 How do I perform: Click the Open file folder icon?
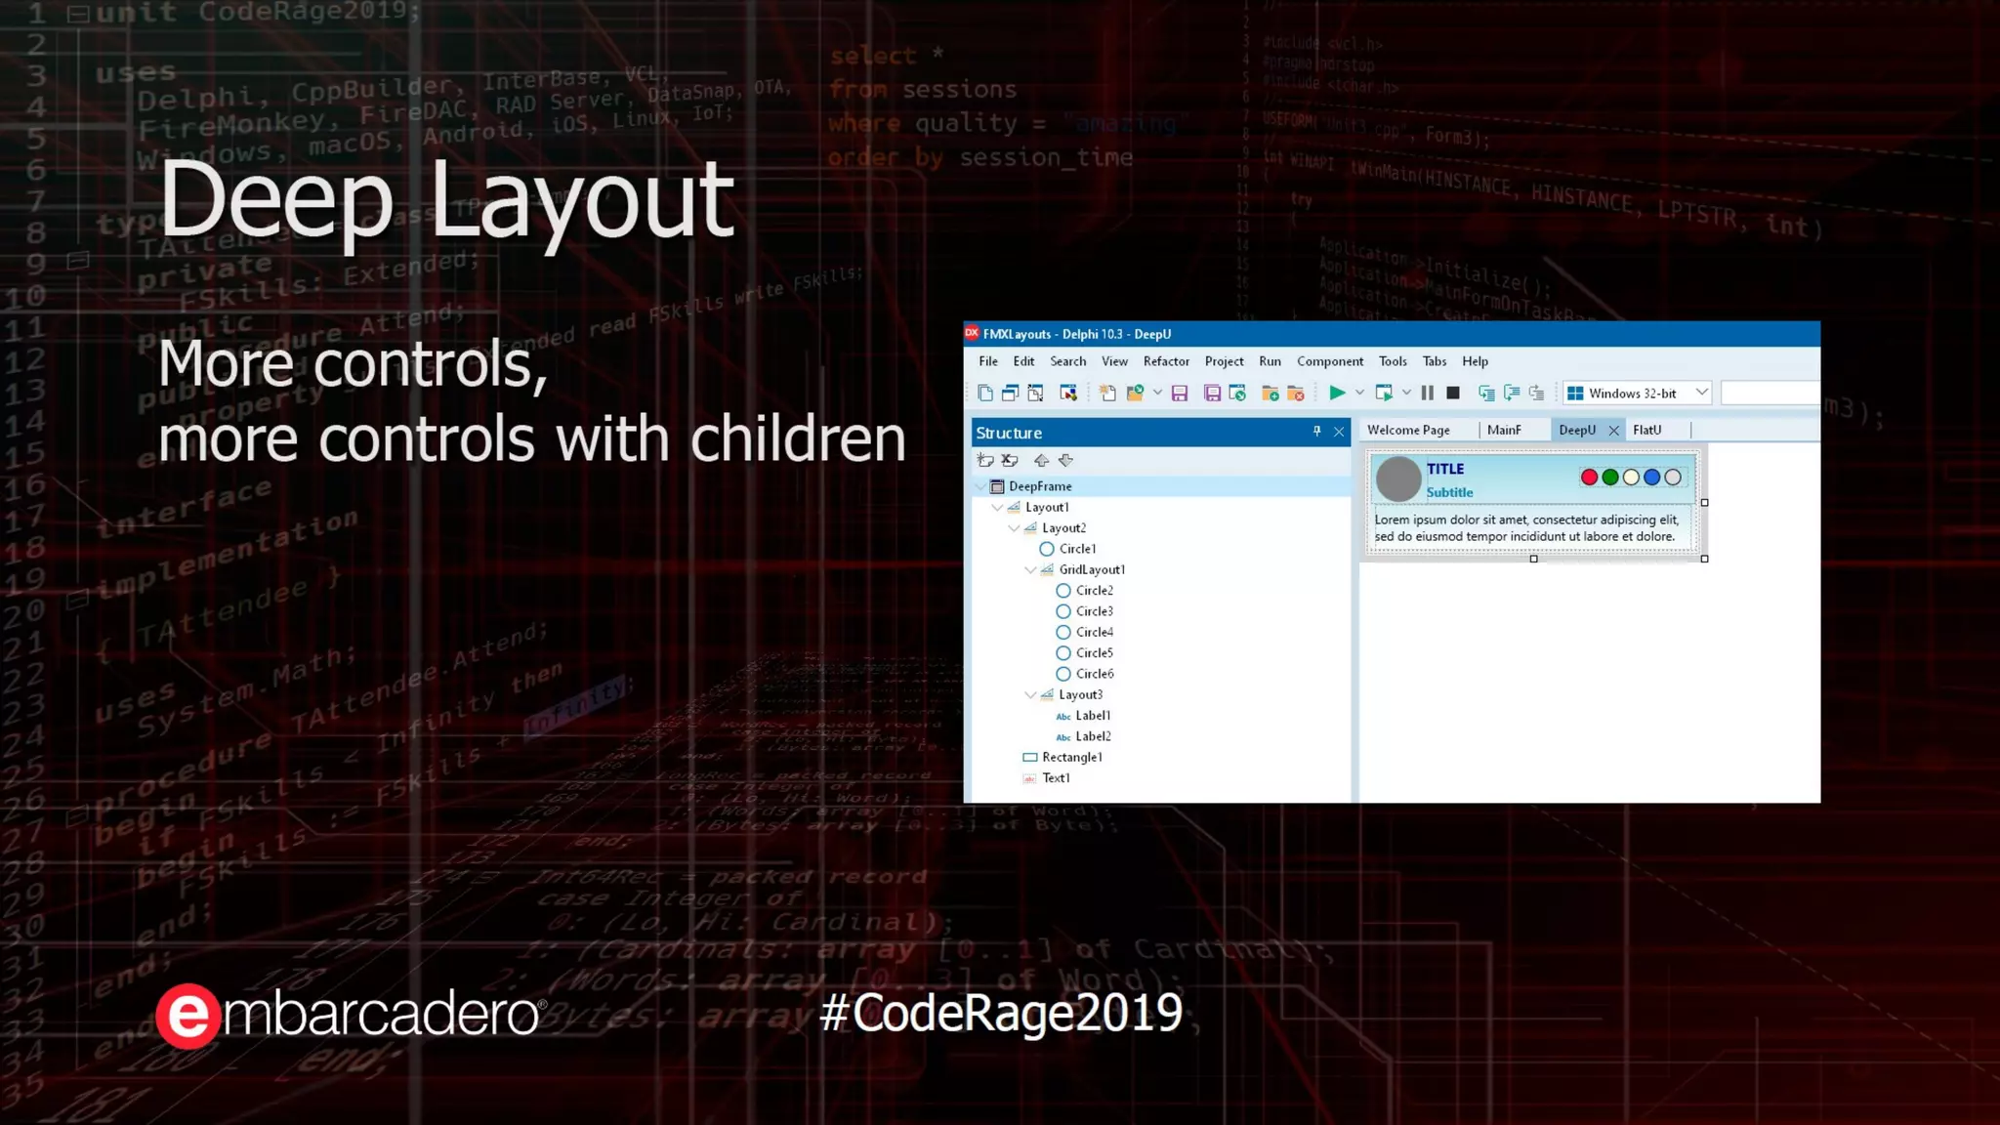pyautogui.click(x=1135, y=393)
